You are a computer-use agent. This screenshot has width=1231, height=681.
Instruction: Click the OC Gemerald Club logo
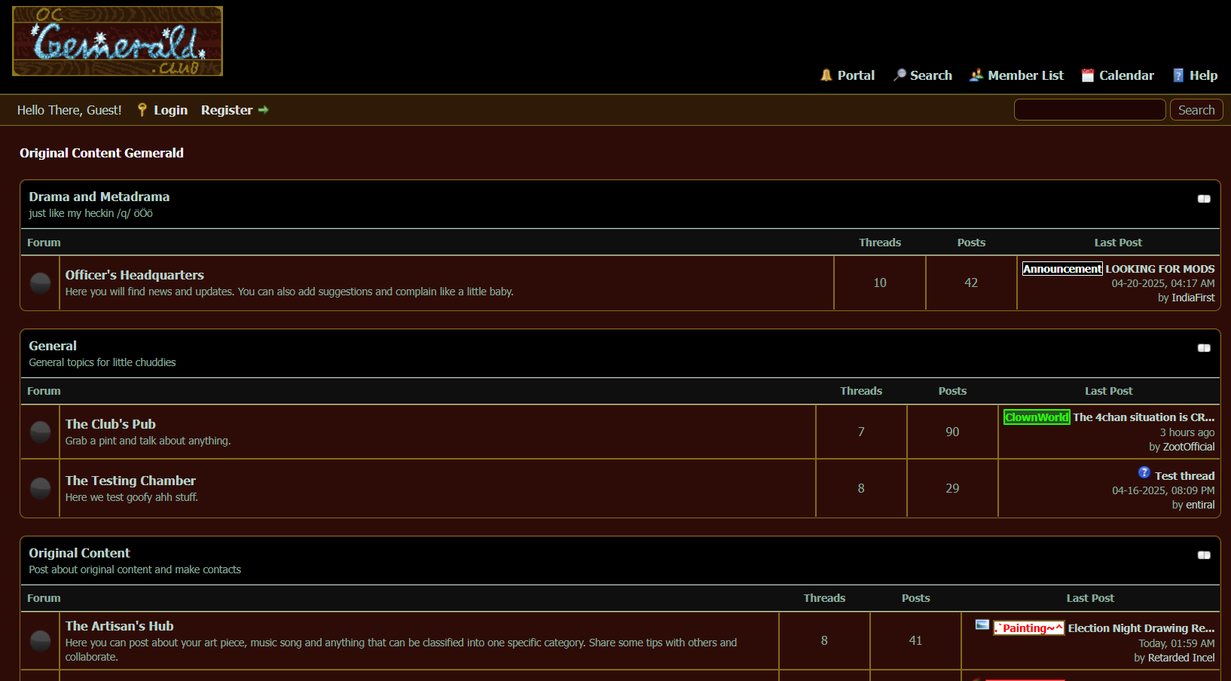click(x=118, y=41)
